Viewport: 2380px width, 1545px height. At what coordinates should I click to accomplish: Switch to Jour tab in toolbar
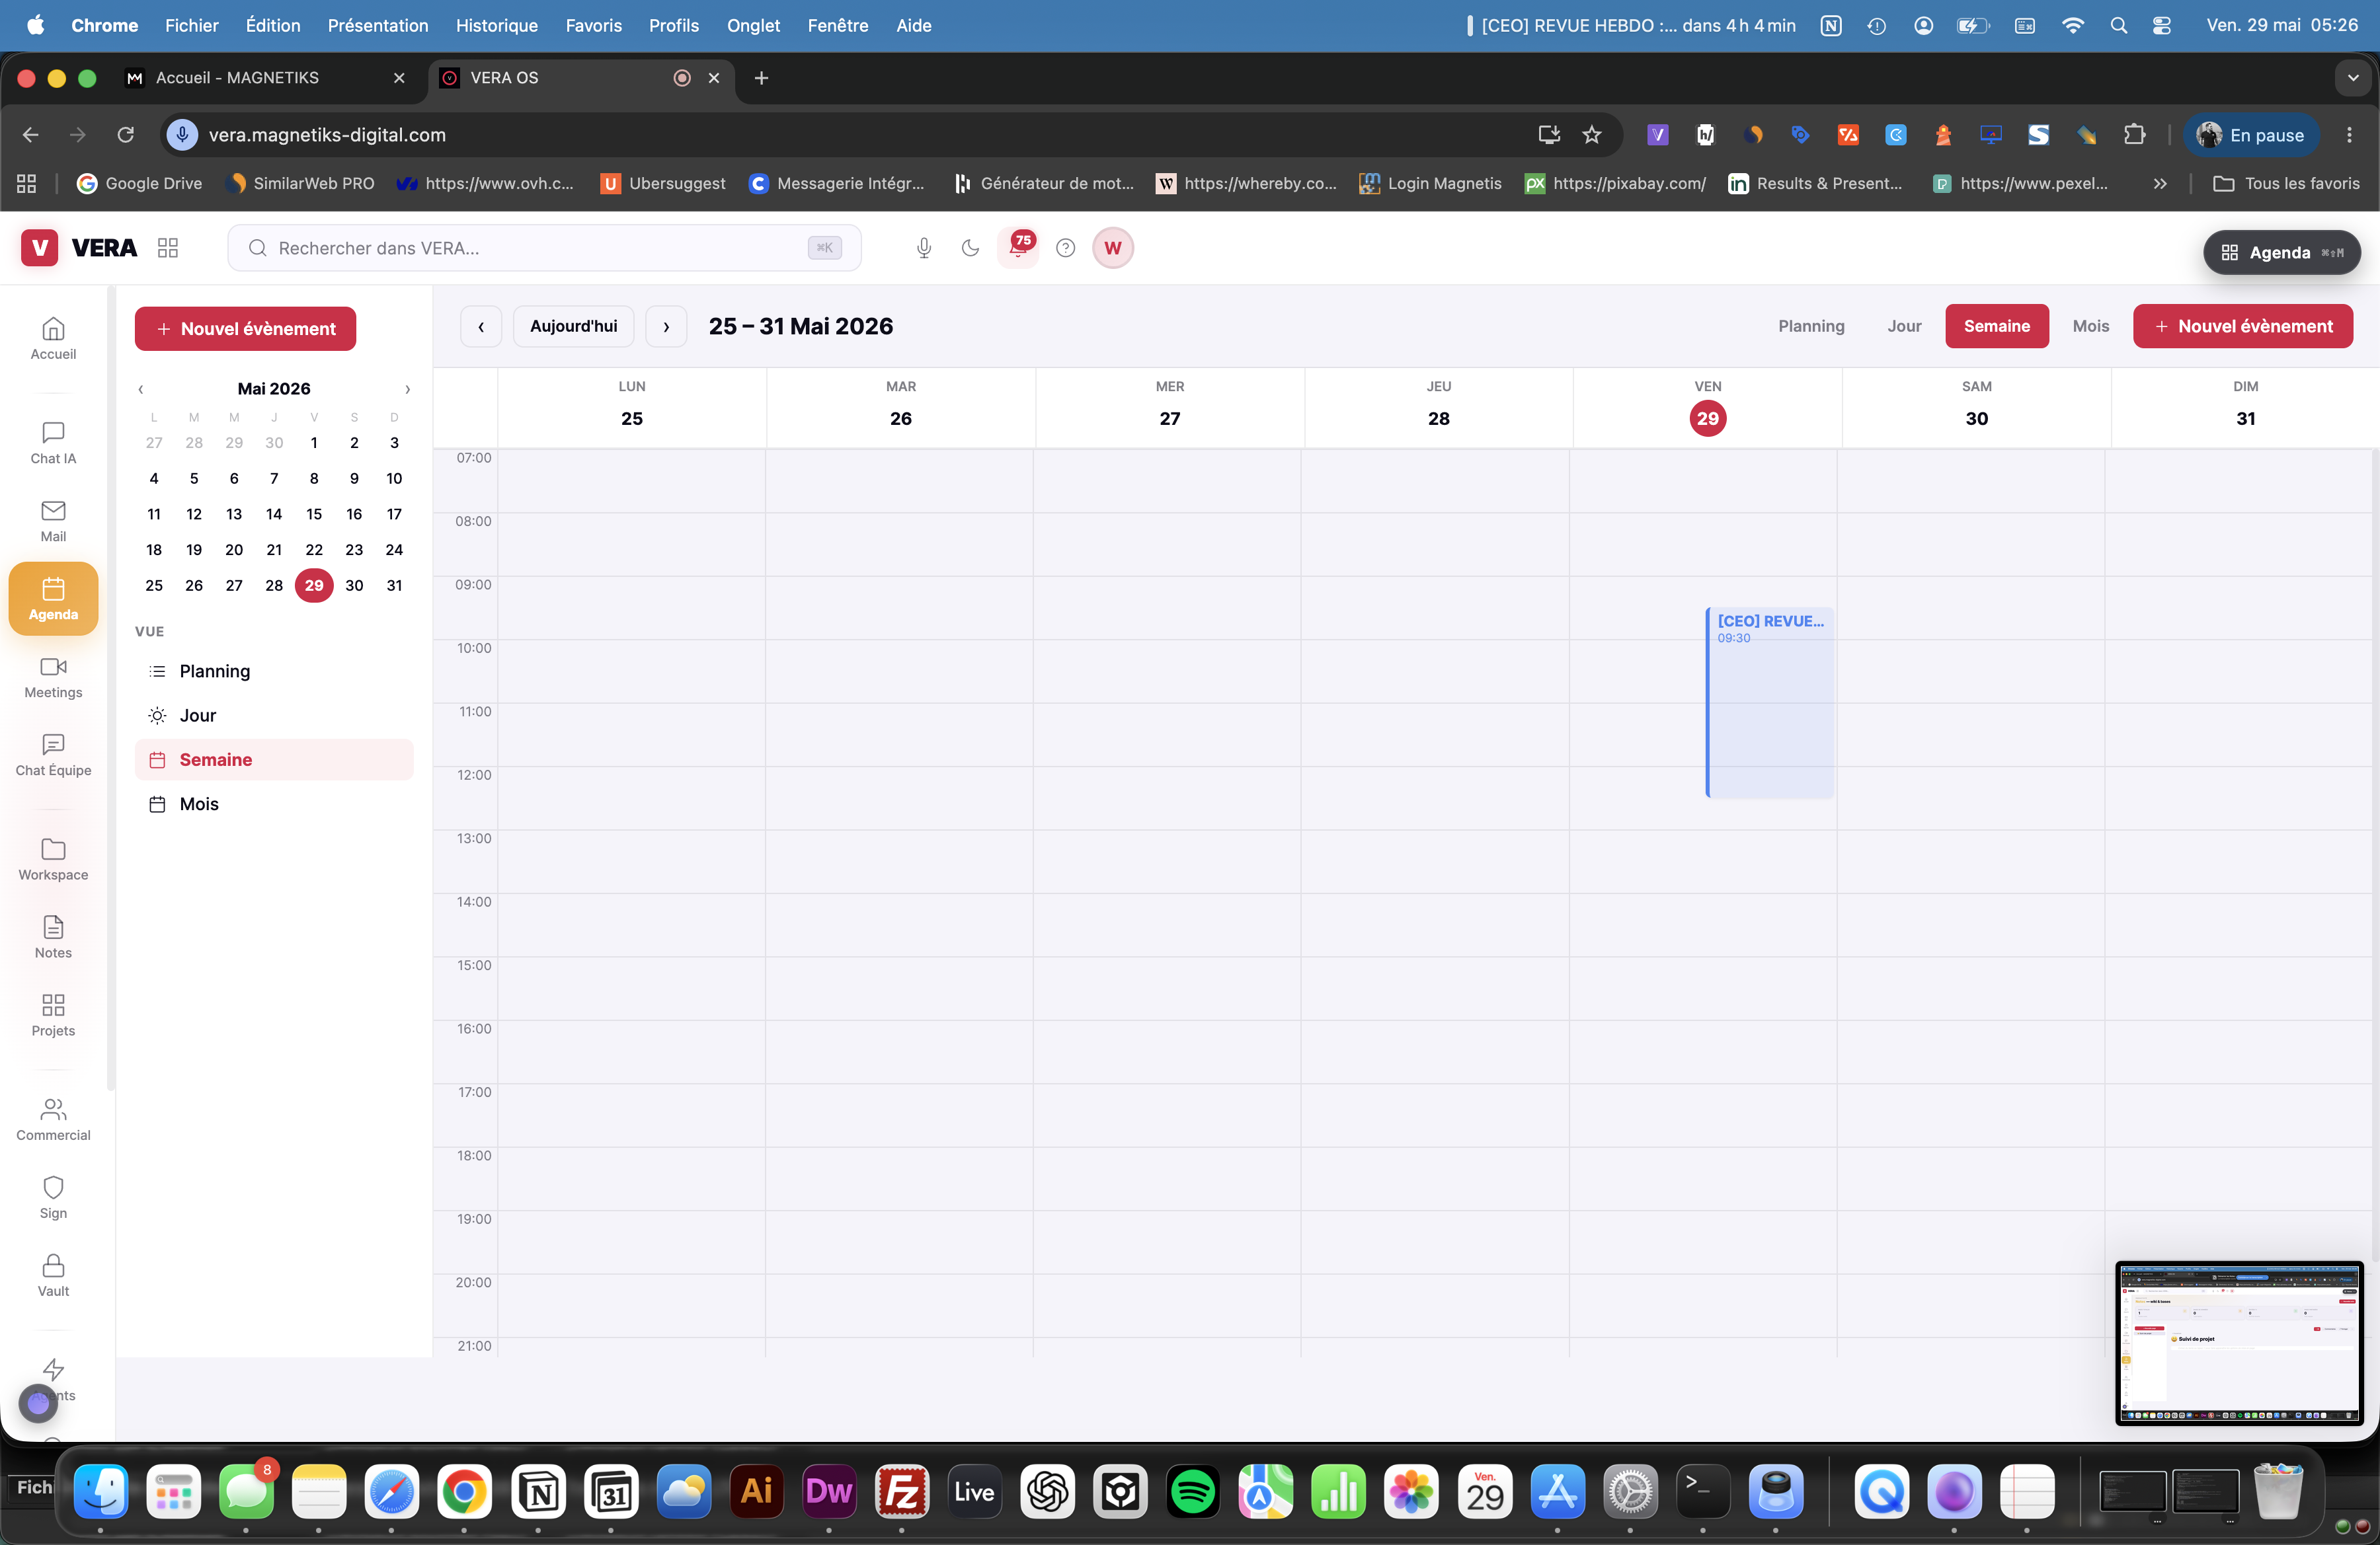click(x=1904, y=327)
